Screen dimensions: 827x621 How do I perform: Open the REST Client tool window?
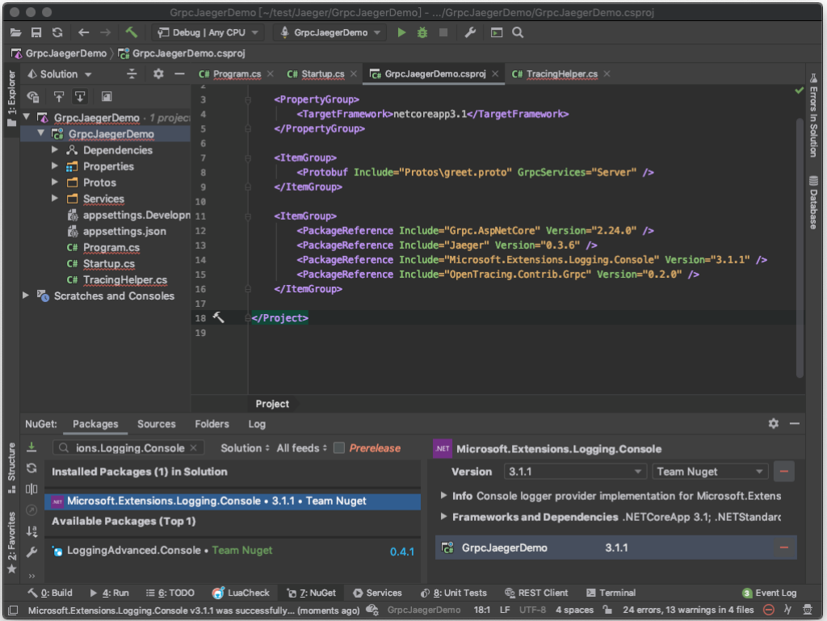tap(536, 593)
